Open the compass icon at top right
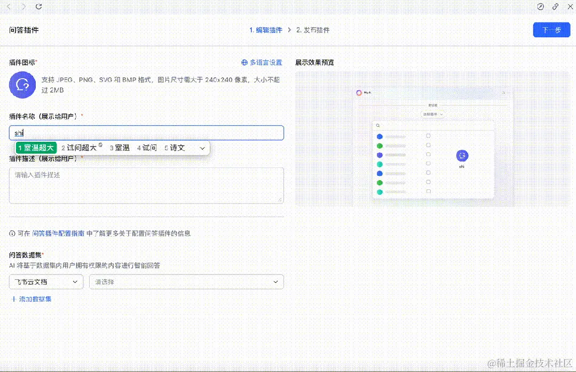576x372 pixels. [x=540, y=6]
